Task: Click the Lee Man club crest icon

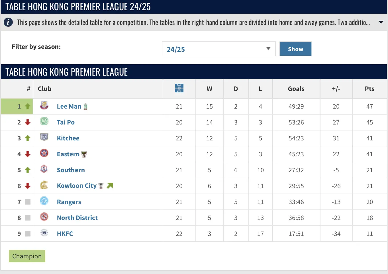Action: tap(44, 105)
